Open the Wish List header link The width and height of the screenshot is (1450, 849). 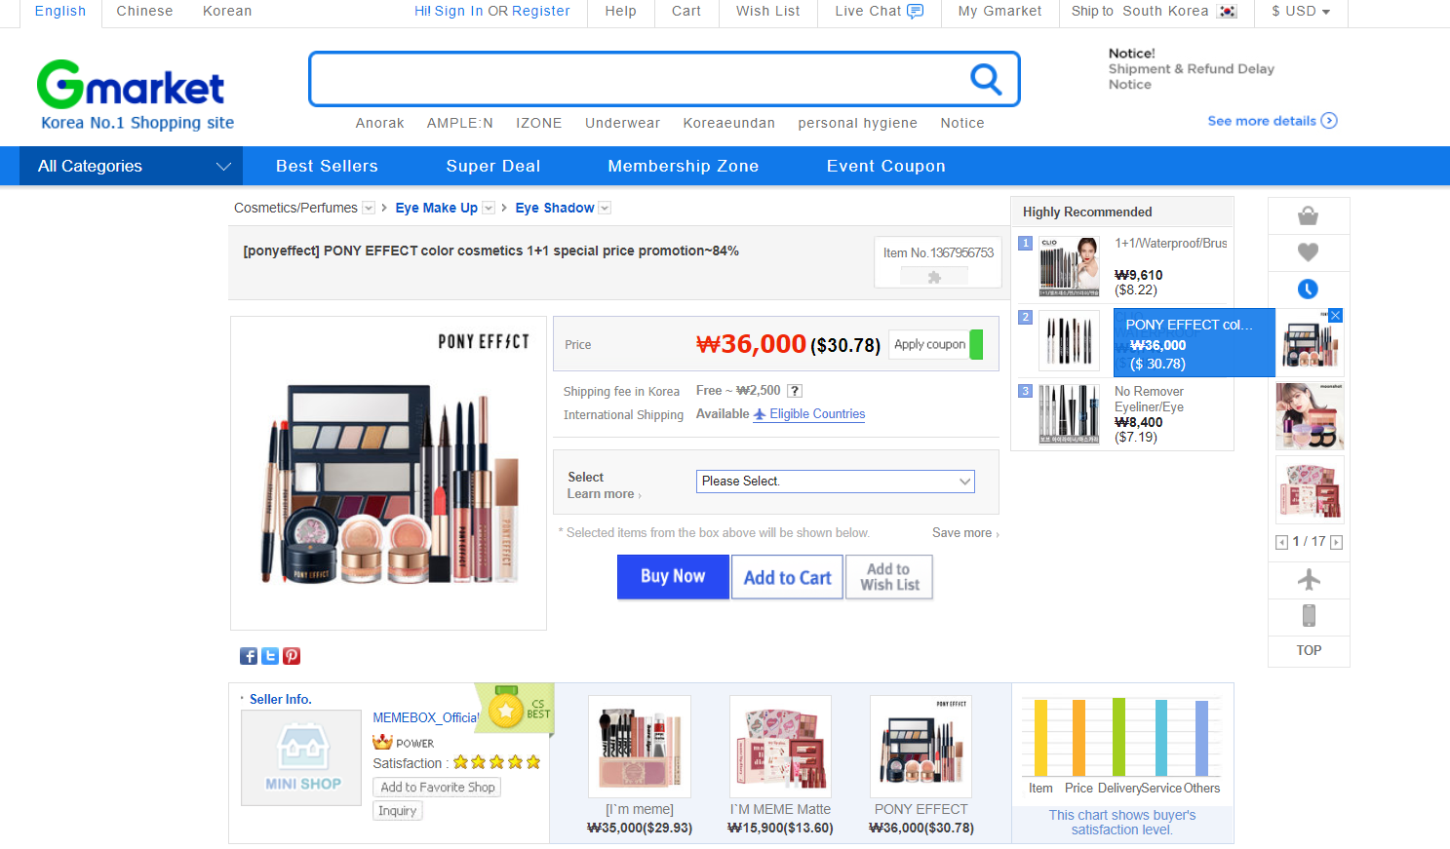click(x=767, y=11)
